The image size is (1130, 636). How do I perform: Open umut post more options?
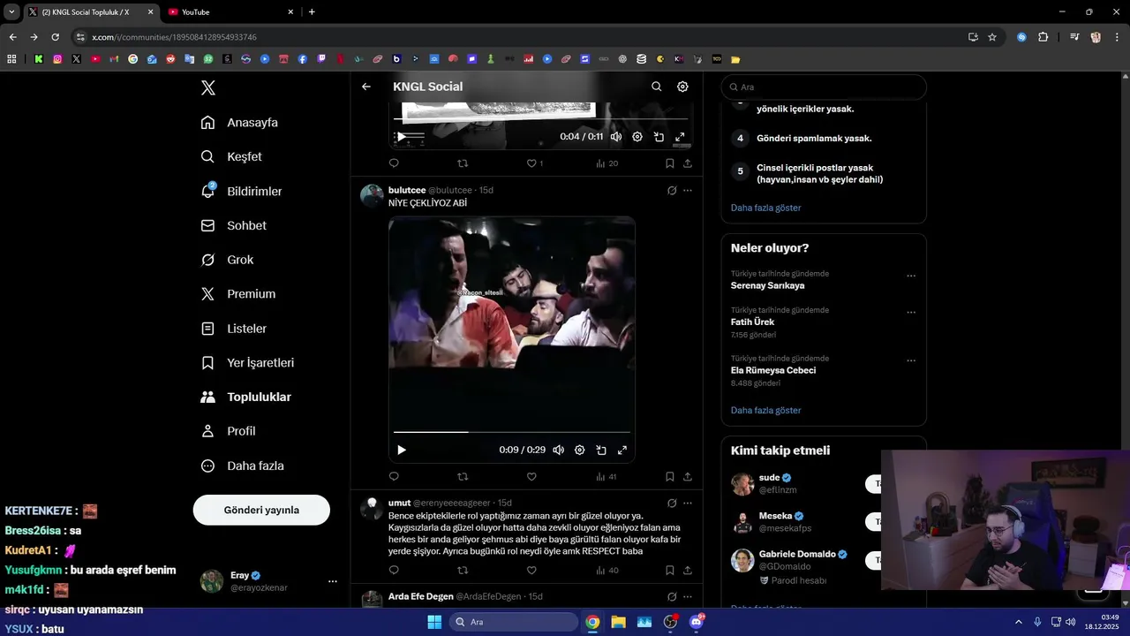tap(688, 503)
